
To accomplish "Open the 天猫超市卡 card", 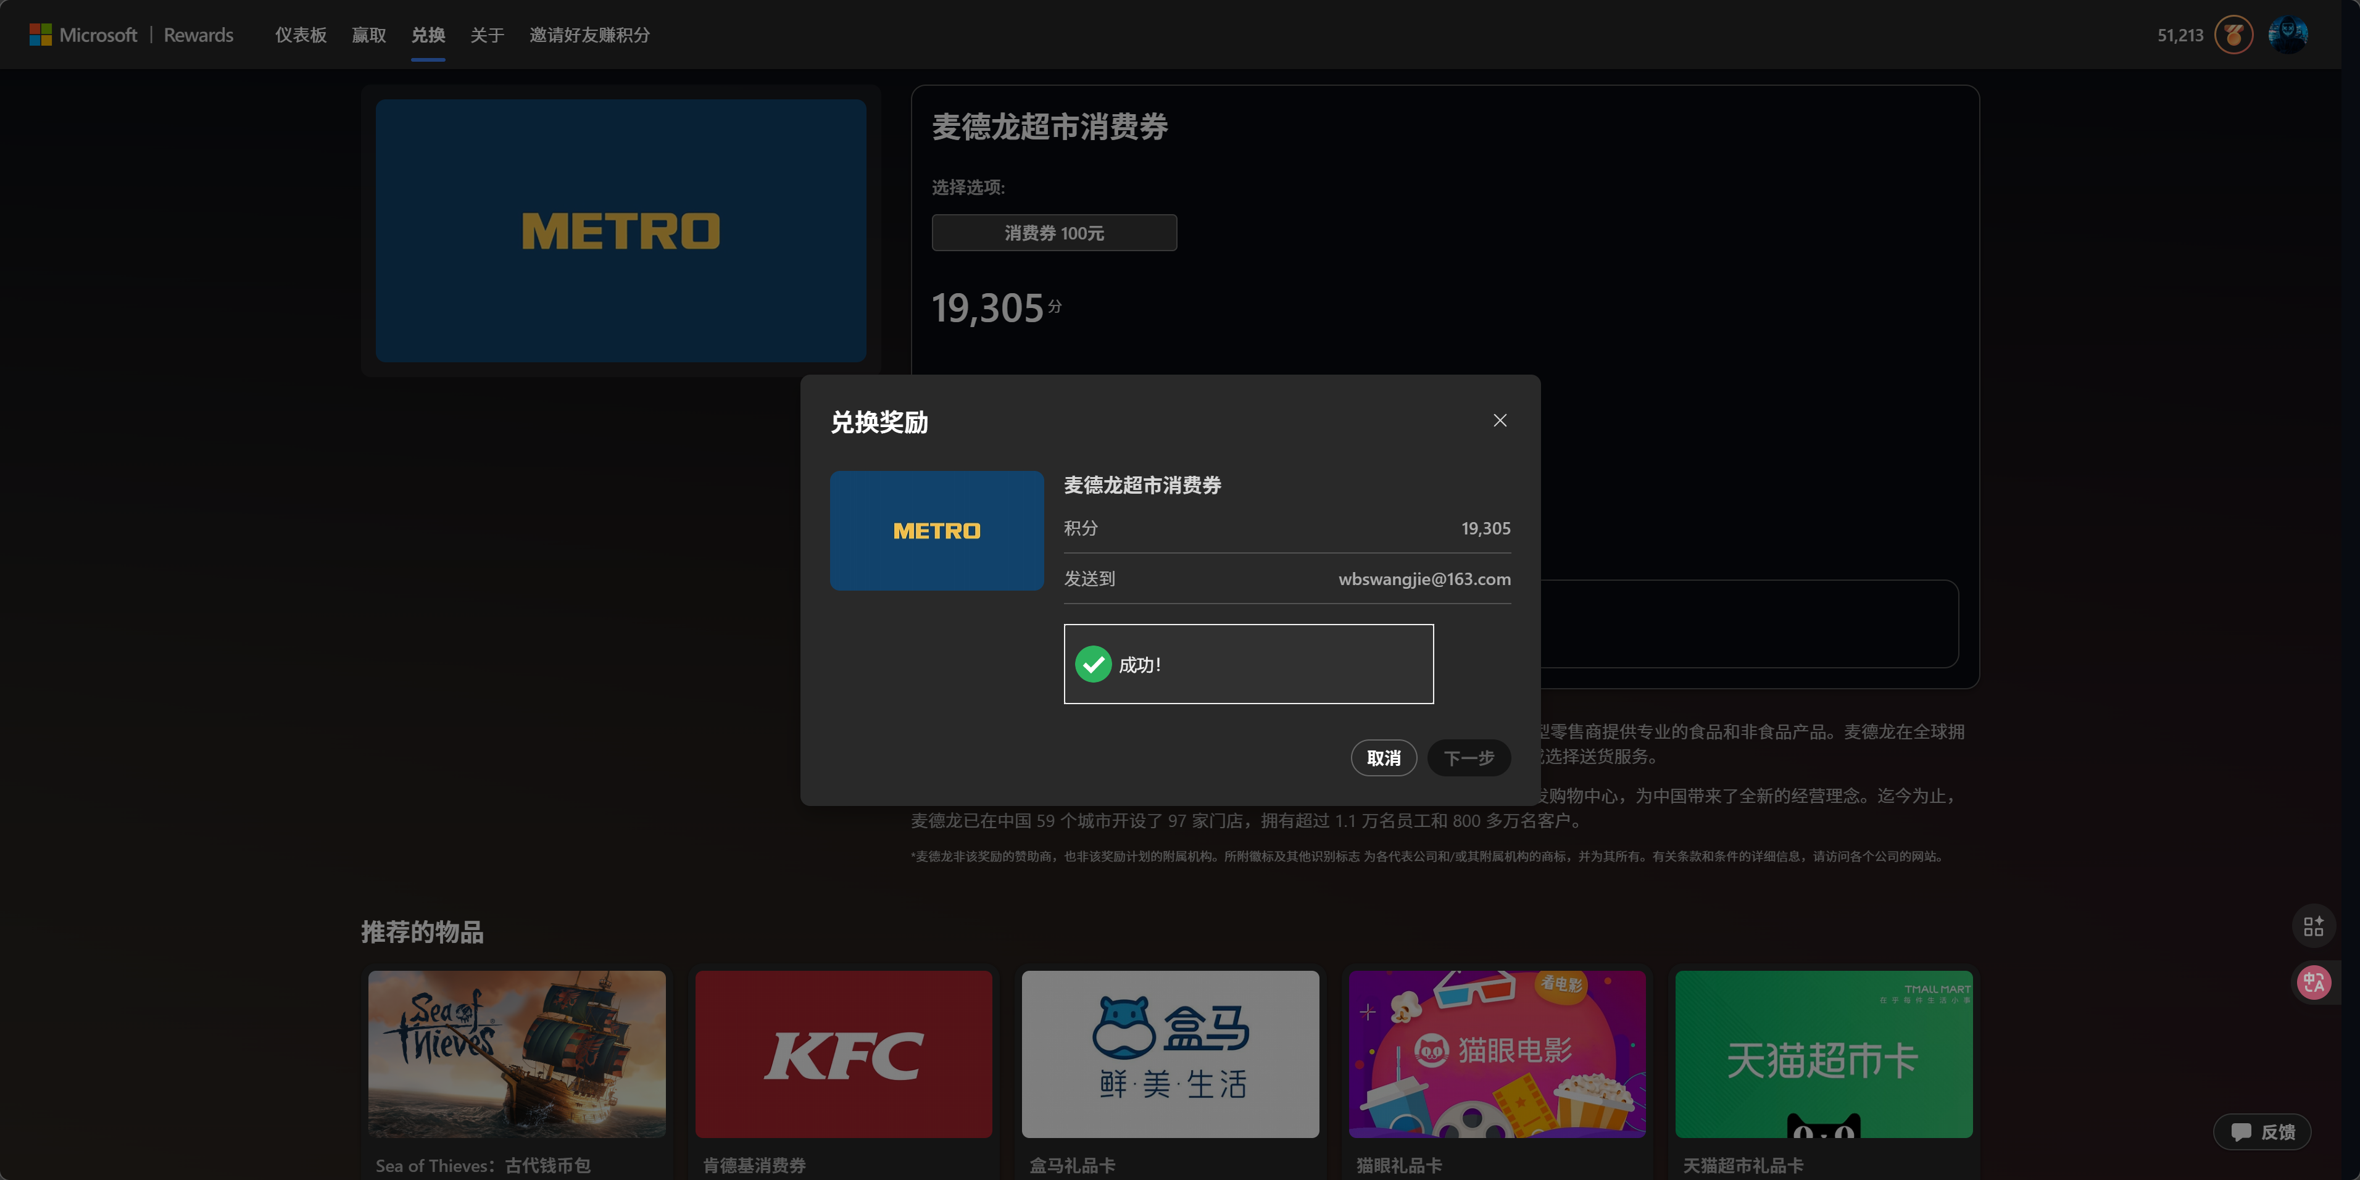I will click(x=1823, y=1055).
